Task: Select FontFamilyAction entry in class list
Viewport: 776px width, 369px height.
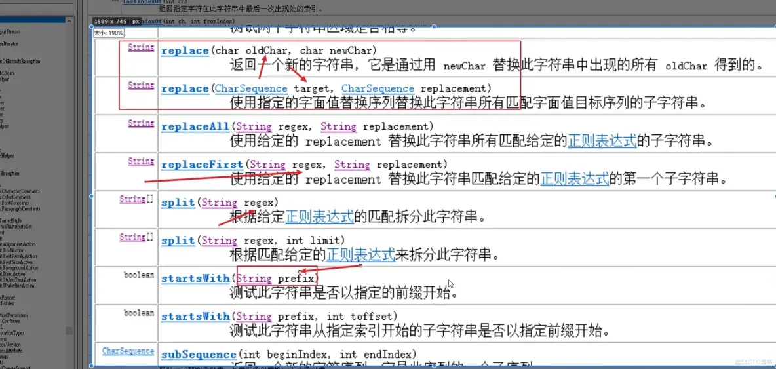Action: click(19, 256)
